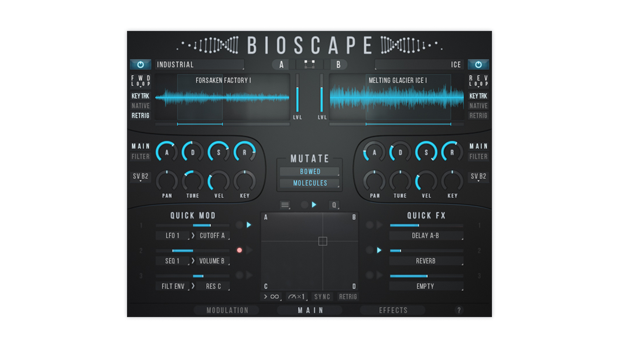Click the XY pad record circle
619x348 pixels.
[304, 205]
